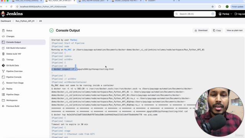Download the console output
Screen dimensions: 245x138
tap(201, 30)
